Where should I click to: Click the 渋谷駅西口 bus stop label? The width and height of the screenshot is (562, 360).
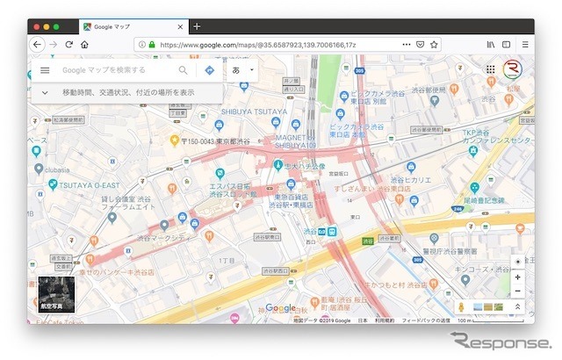click(x=276, y=271)
